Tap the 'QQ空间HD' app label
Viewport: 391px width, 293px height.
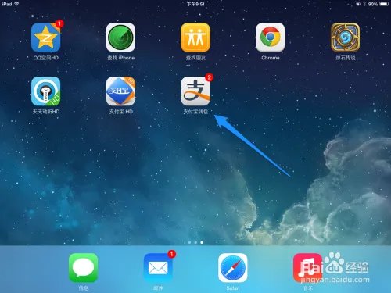click(x=46, y=58)
